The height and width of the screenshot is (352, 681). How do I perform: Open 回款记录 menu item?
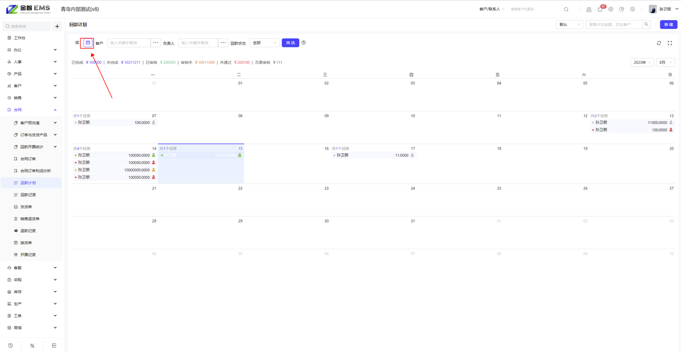pos(32,195)
